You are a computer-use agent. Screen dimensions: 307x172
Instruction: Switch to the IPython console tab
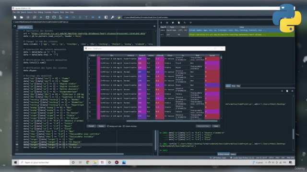[224, 154]
